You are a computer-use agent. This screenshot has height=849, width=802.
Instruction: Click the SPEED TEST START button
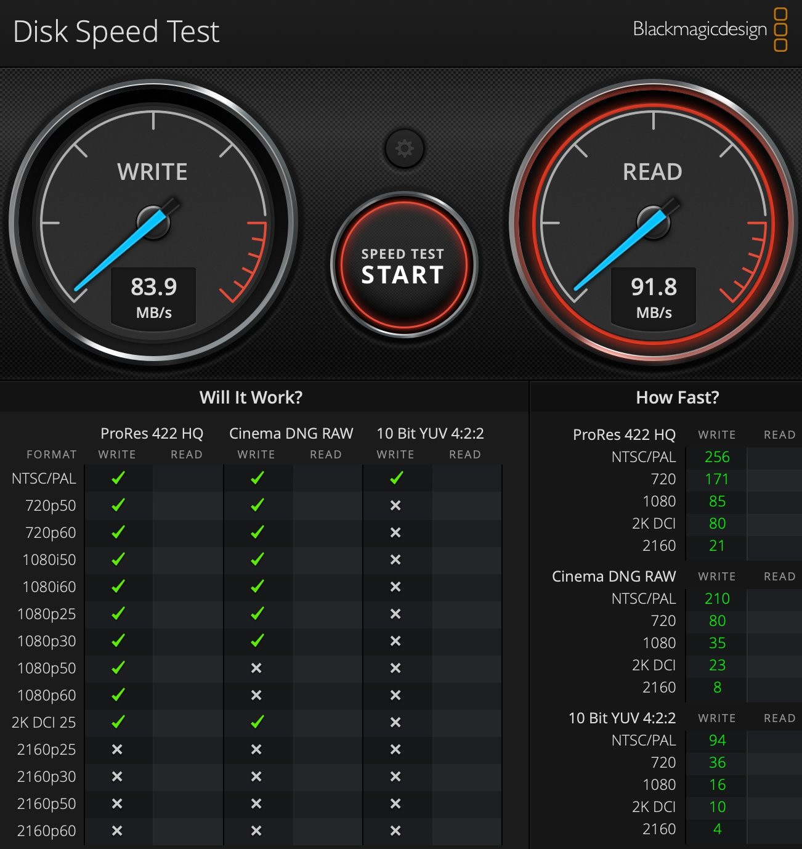[403, 265]
